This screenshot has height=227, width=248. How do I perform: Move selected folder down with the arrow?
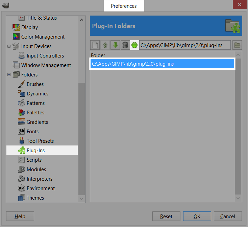click(x=115, y=45)
